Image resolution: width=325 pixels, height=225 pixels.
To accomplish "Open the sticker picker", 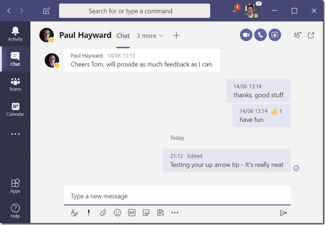I will coord(146,212).
